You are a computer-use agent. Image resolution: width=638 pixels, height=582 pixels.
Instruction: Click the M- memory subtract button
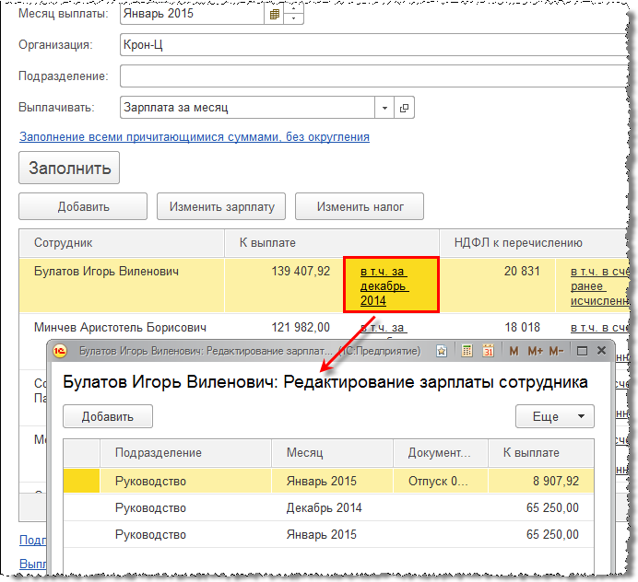[556, 351]
